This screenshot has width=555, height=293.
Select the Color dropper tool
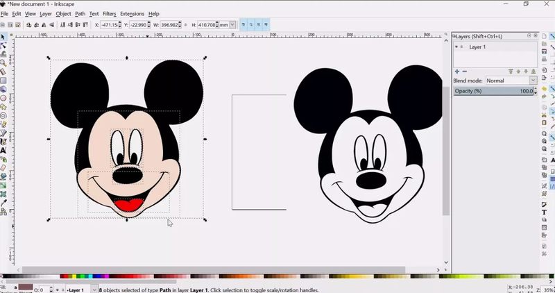pos(3,203)
